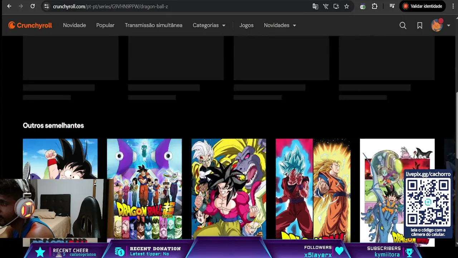This screenshot has width=458, height=258.
Task: Open the user avatar profile menu
Action: (437, 25)
